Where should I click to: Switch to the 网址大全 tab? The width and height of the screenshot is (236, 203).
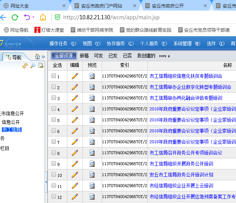coord(35,6)
